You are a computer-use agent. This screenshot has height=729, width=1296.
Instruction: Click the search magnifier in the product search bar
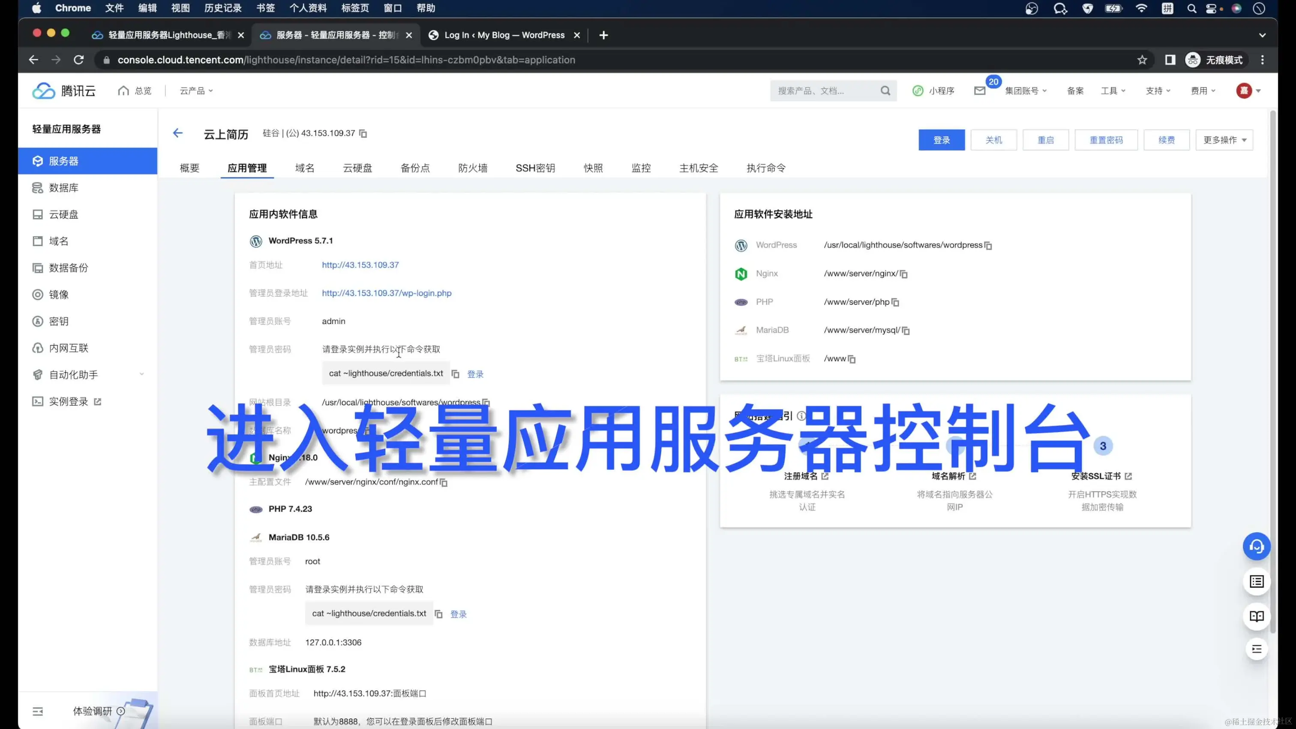pos(885,90)
